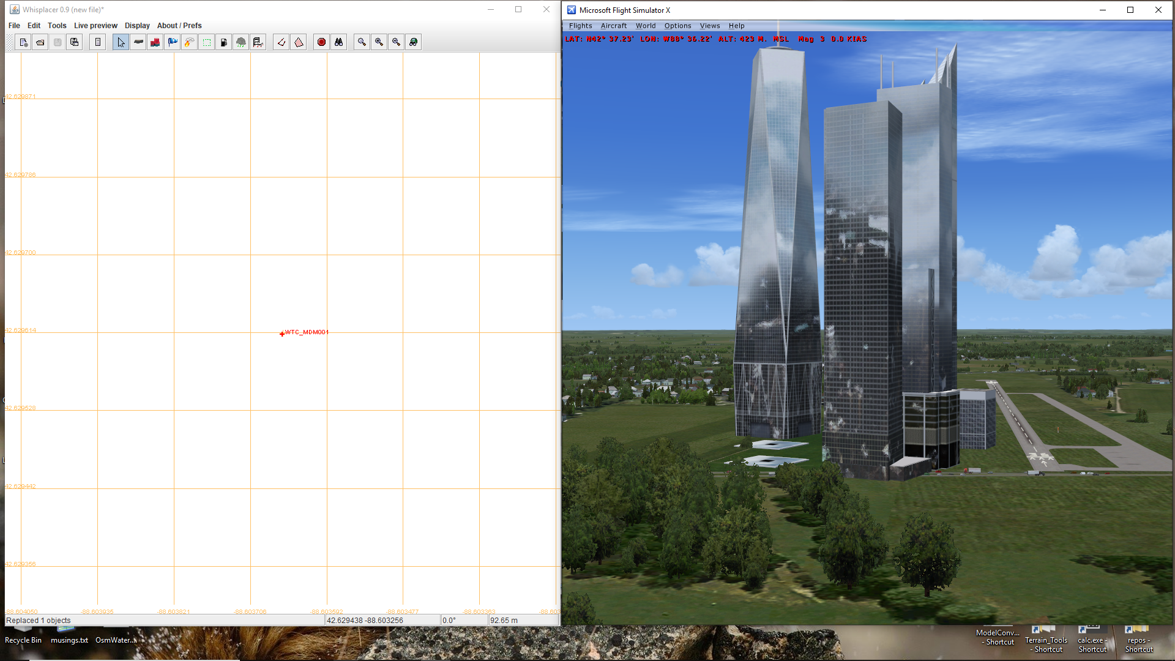Select the rain cloud tool
Screen dimensions: 1175x661
[241, 42]
